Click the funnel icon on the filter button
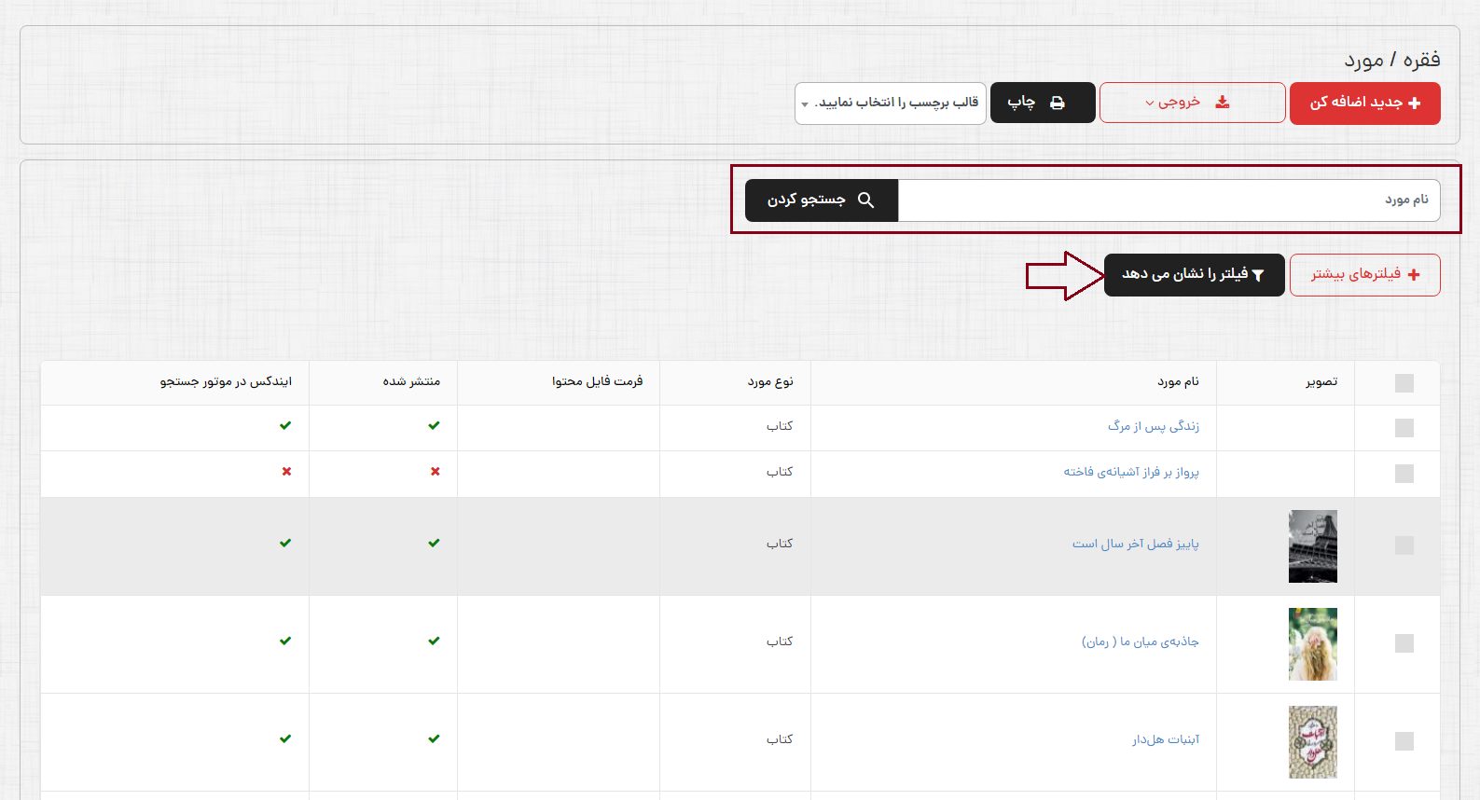 pyautogui.click(x=1258, y=275)
